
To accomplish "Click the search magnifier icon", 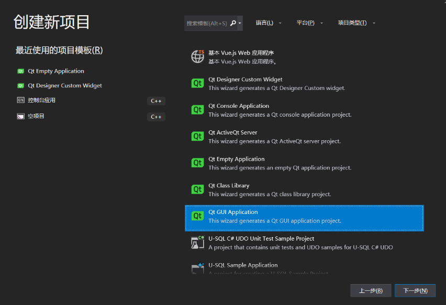I will [233, 23].
